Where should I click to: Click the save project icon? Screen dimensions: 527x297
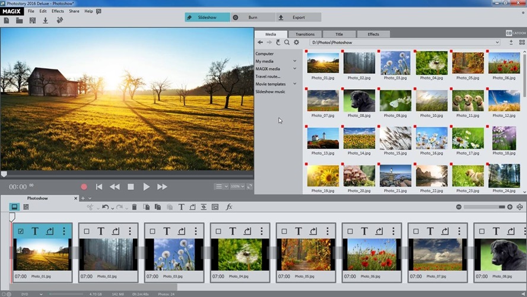tap(32, 20)
